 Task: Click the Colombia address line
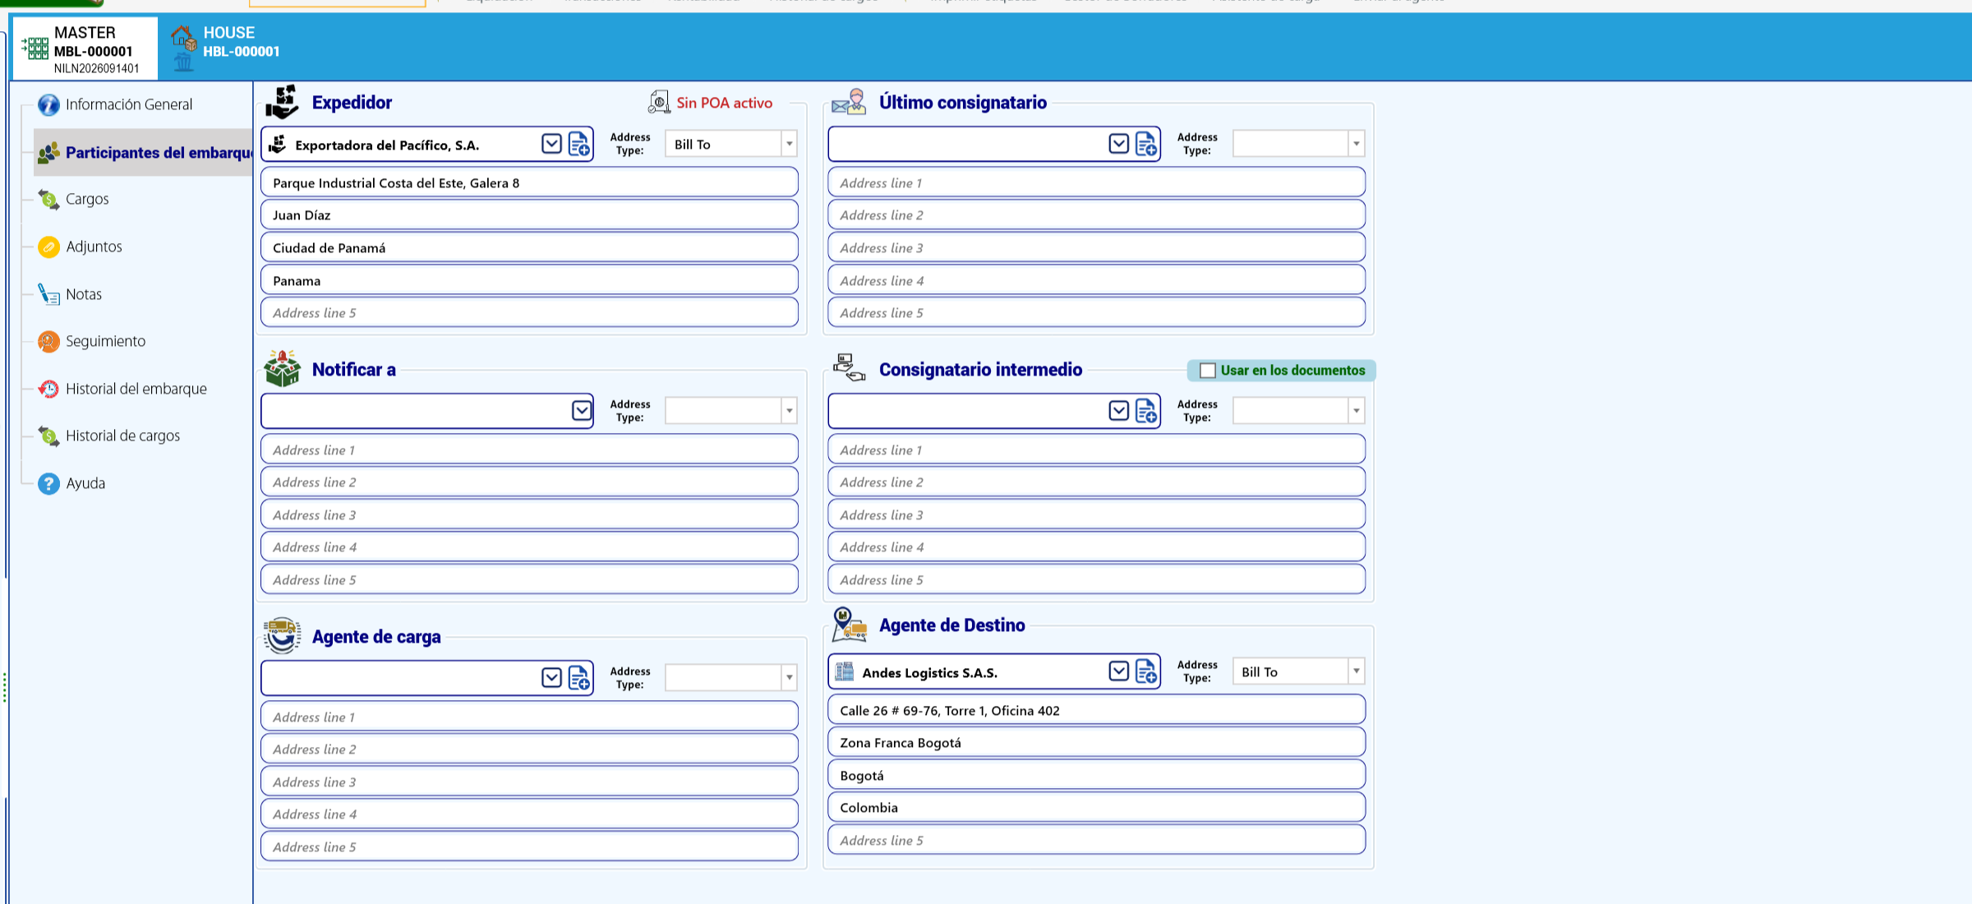tap(1096, 808)
